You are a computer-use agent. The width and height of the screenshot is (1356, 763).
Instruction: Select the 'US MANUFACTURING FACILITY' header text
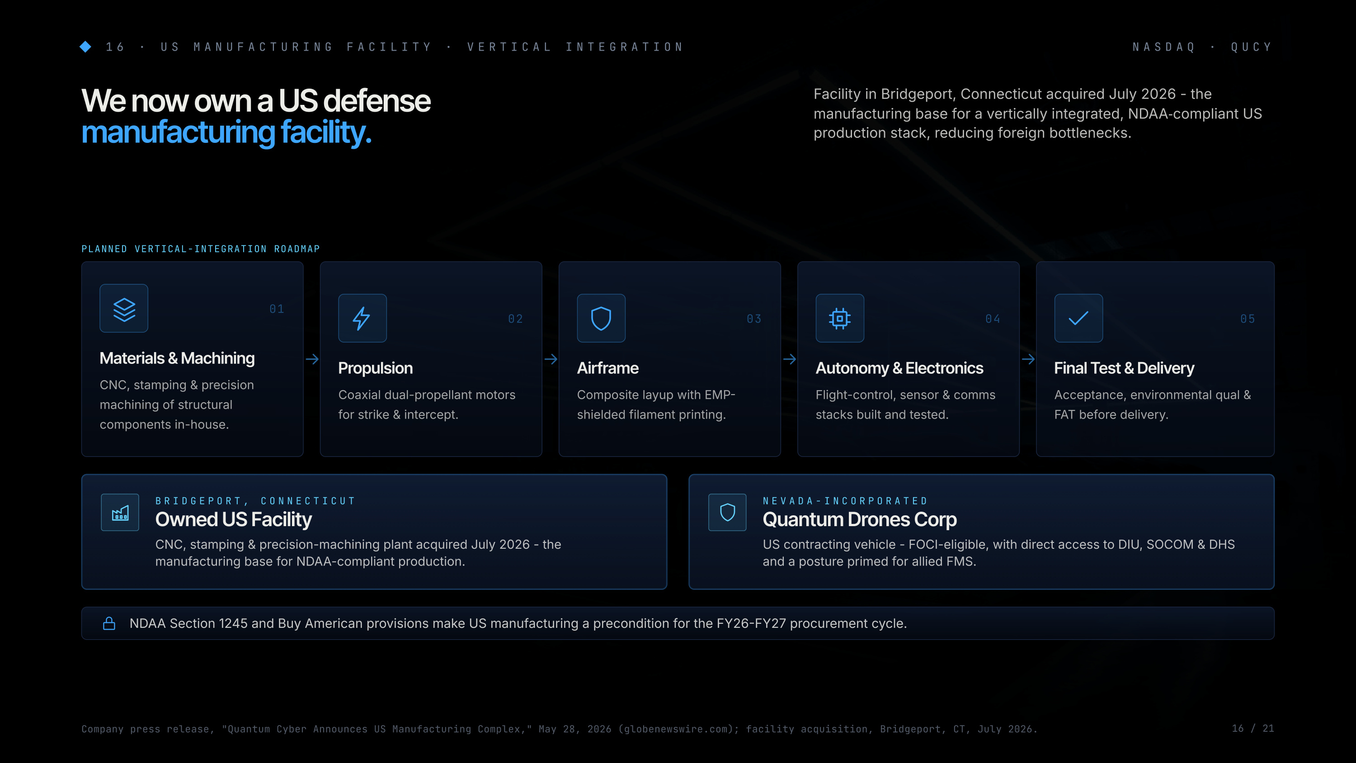pyautogui.click(x=296, y=47)
